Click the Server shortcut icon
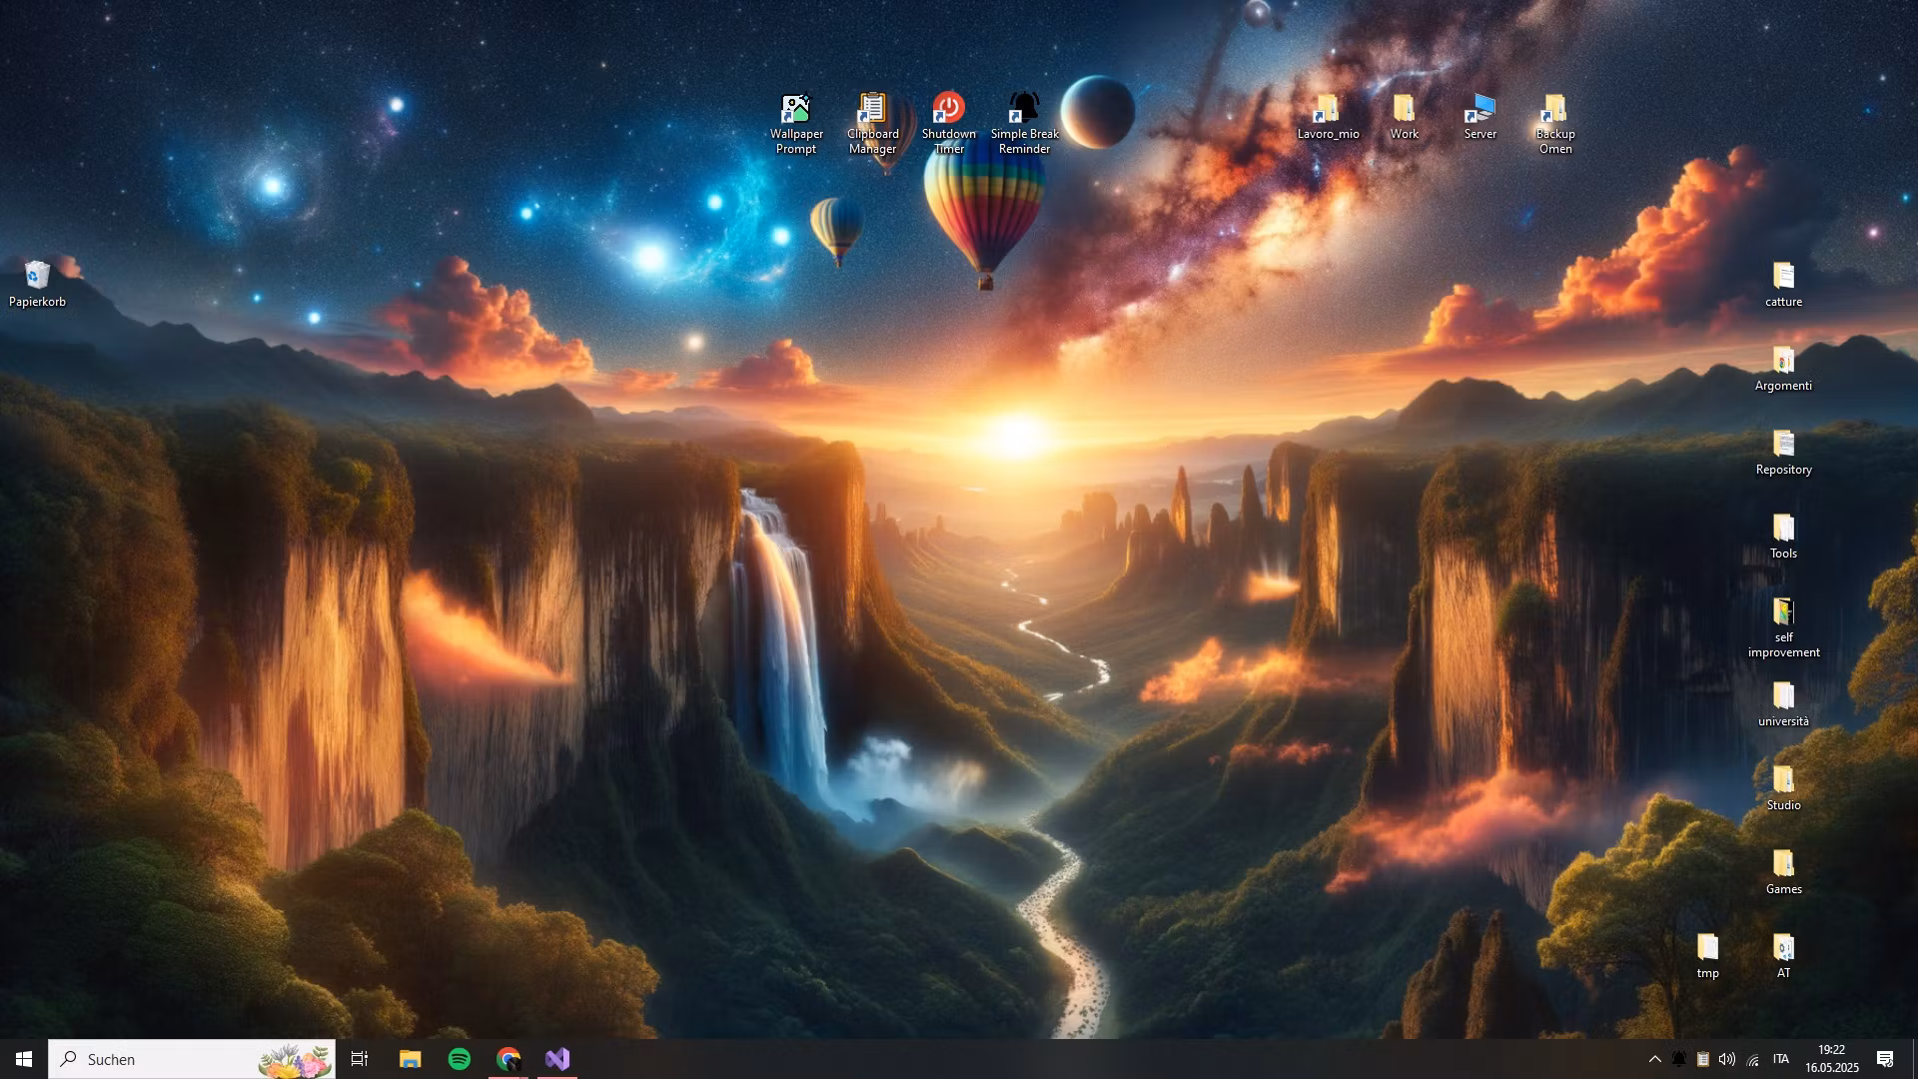Screen dimensions: 1918x1079 (1479, 109)
